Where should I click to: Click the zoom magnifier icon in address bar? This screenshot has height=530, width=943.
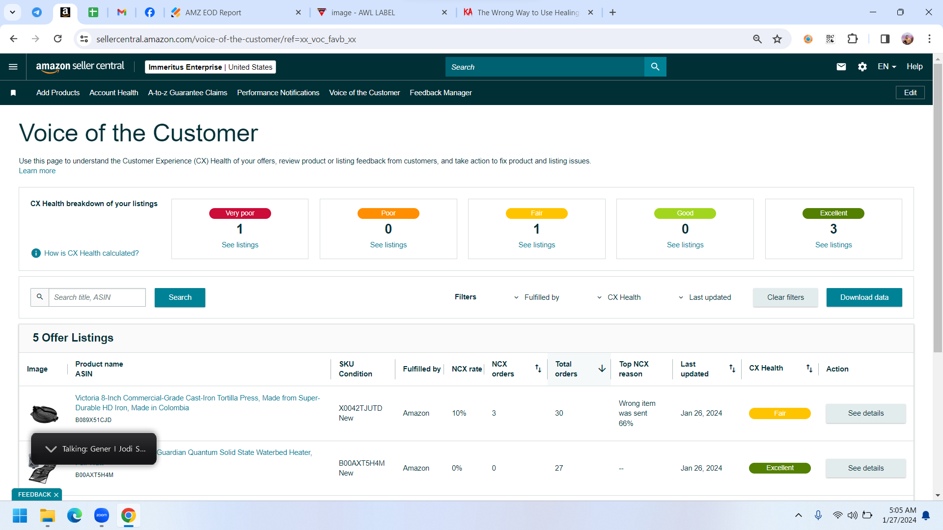coord(757,39)
